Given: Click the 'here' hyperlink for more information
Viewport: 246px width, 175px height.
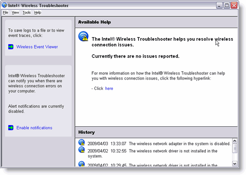Looking at the screenshot, I should [x=109, y=89].
